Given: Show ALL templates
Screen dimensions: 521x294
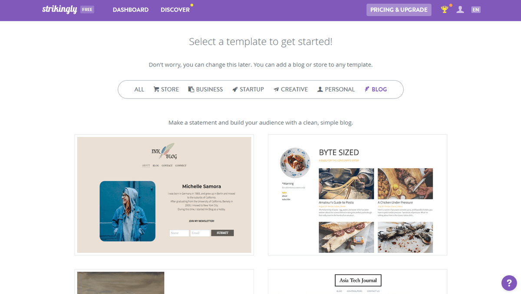Looking at the screenshot, I should [x=139, y=89].
